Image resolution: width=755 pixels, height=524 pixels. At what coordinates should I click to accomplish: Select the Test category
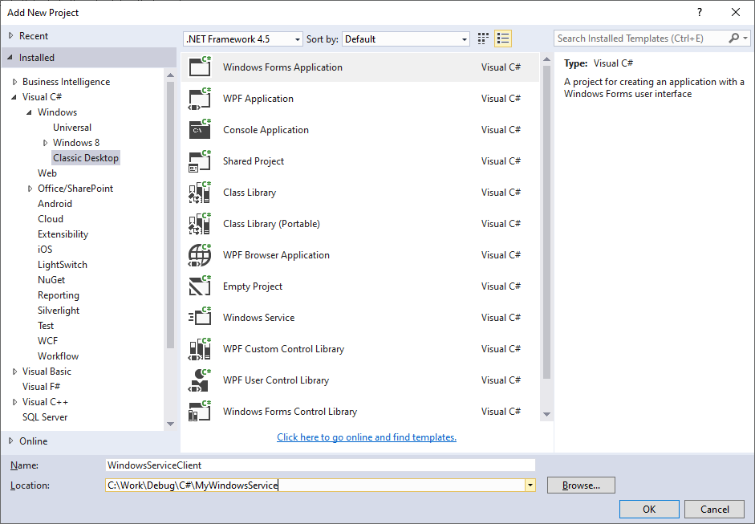point(46,326)
